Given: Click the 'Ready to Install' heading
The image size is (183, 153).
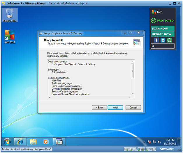Looking at the screenshot, I should [53, 40].
